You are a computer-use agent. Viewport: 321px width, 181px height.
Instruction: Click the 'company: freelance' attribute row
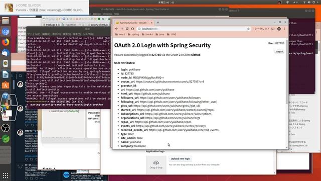133,146
